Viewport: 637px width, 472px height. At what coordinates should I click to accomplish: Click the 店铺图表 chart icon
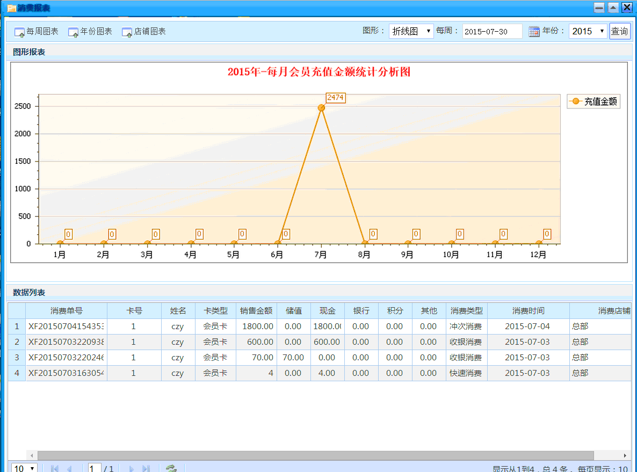click(127, 32)
